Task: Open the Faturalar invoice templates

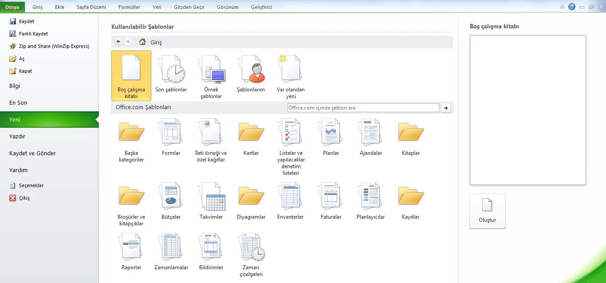Action: click(x=331, y=197)
